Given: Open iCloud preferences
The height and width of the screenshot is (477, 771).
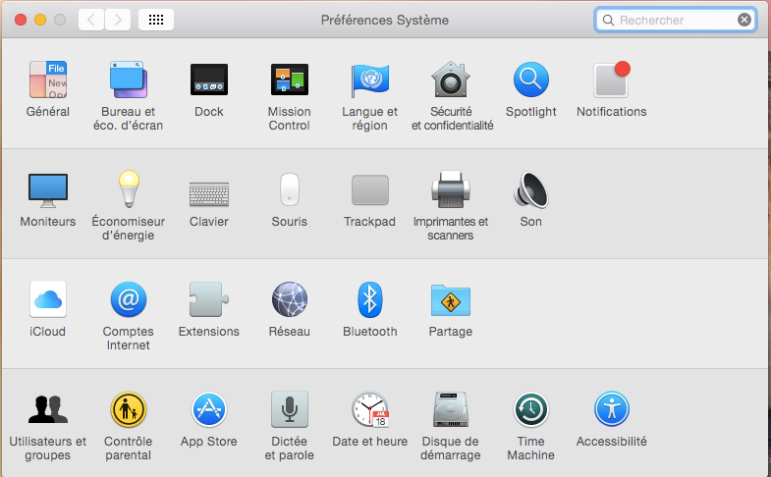Looking at the screenshot, I should pos(48,299).
